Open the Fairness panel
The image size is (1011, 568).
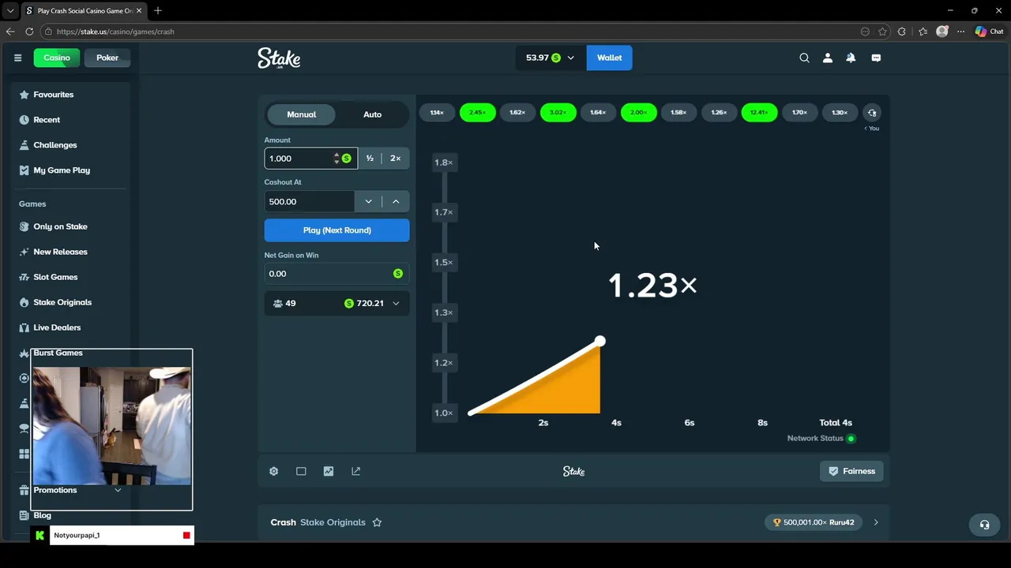pyautogui.click(x=851, y=471)
